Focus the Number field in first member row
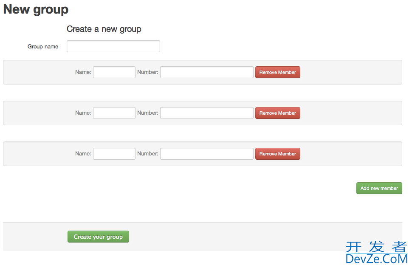412x268 pixels. (x=207, y=72)
